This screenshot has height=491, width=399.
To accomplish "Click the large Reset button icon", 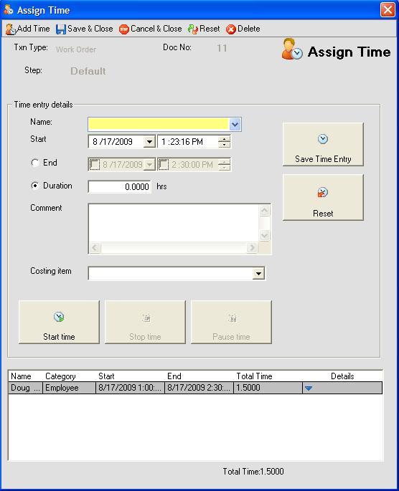I will (322, 192).
